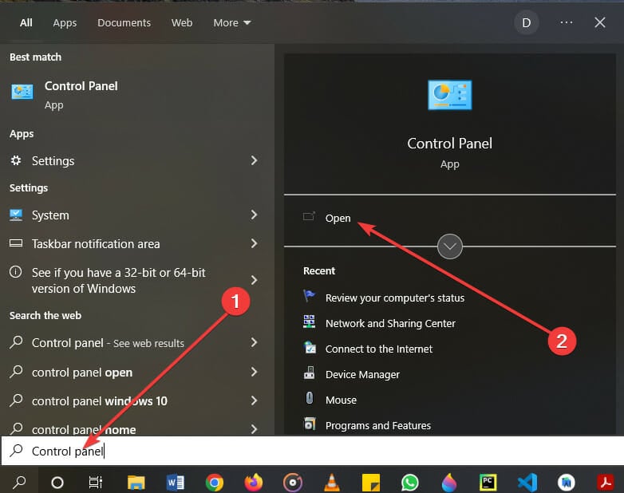
Task: Click the search text box containing Control panel
Action: [312, 451]
